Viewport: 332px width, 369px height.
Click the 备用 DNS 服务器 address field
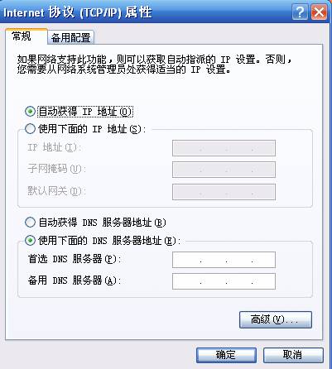[x=224, y=281]
